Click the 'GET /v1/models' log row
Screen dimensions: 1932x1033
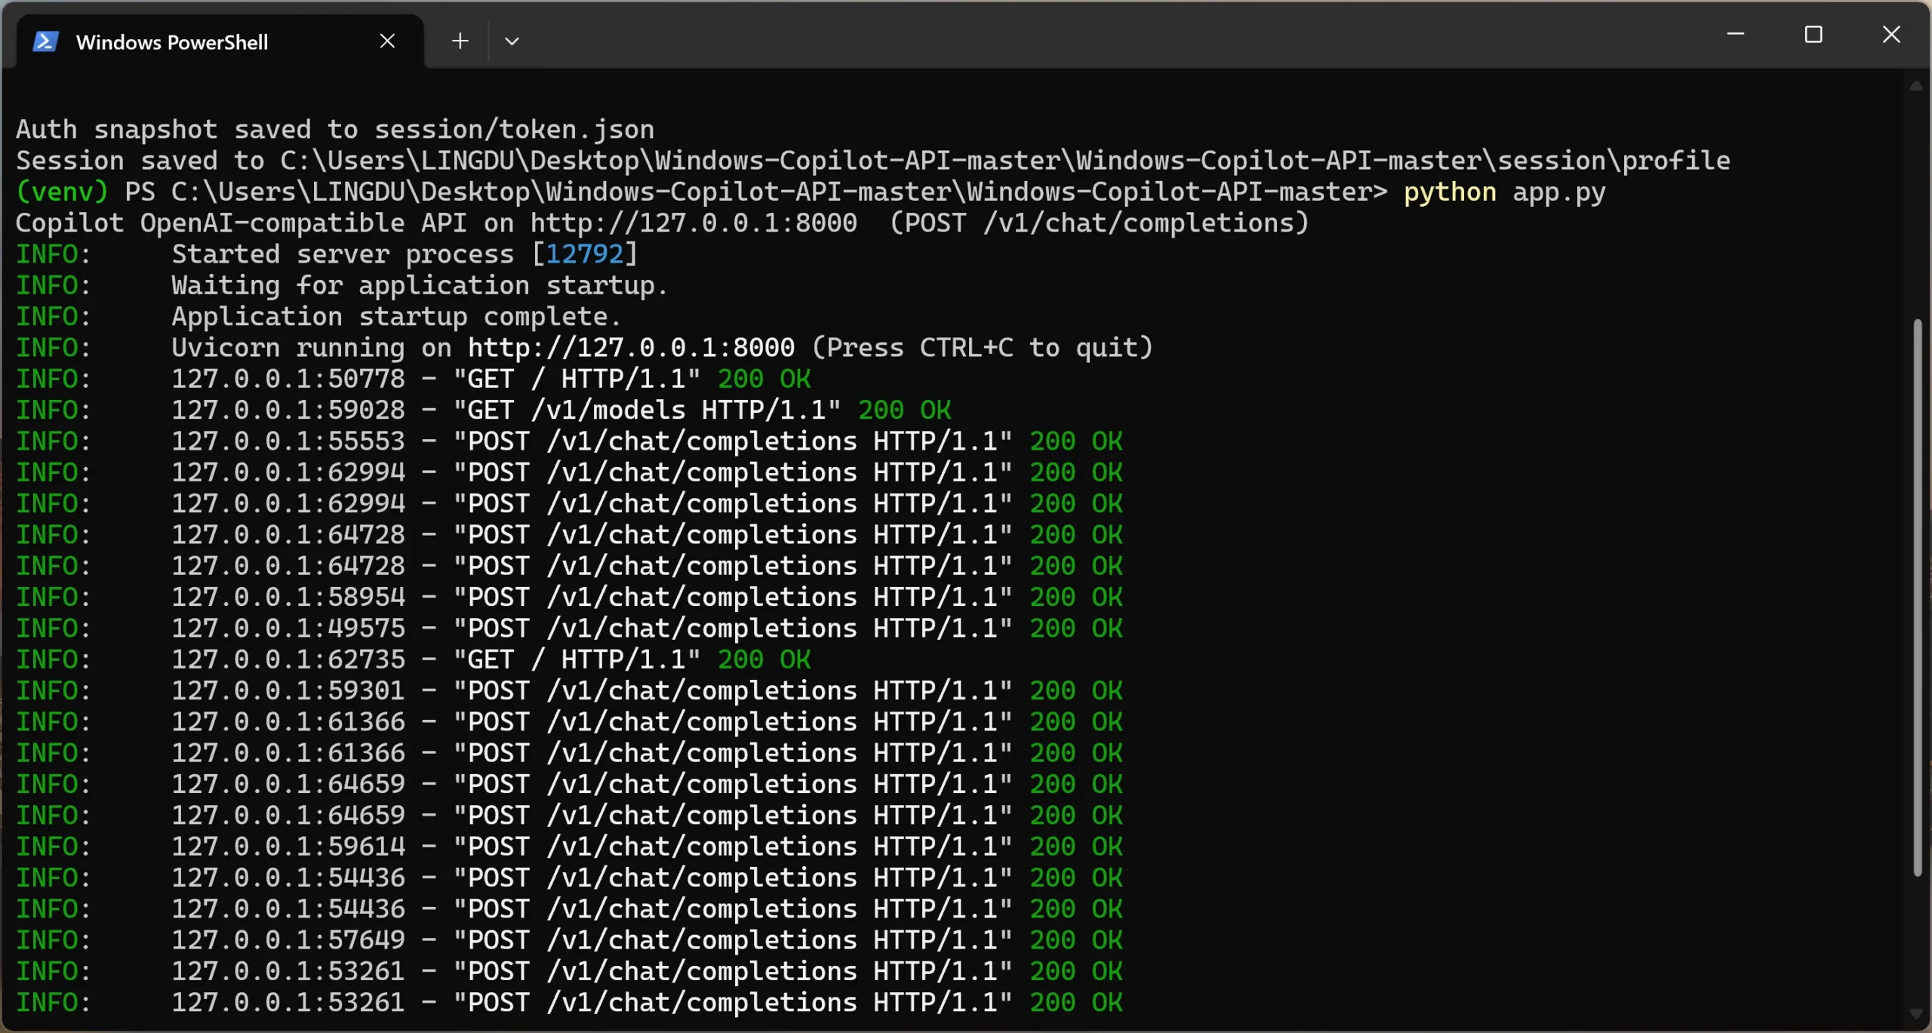(484, 410)
